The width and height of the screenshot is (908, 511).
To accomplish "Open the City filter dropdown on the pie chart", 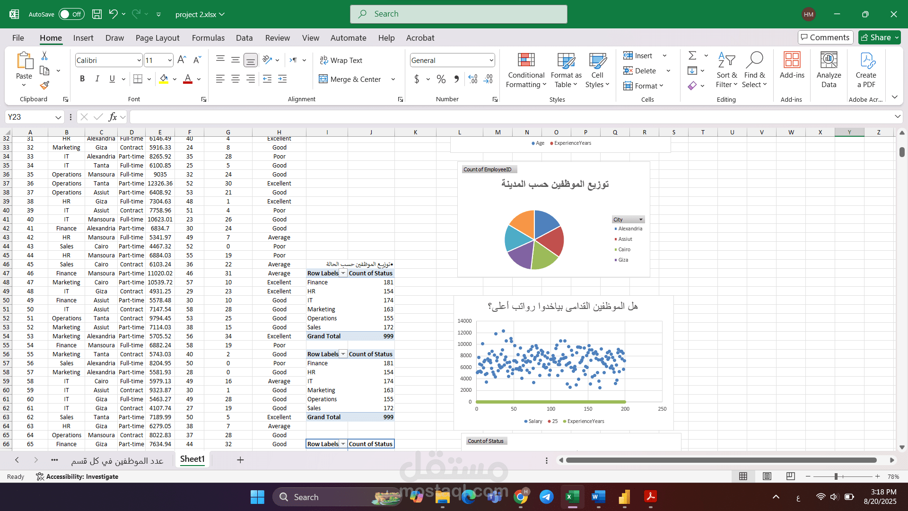I will click(641, 220).
